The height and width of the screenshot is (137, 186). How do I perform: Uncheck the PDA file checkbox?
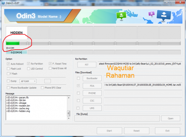(78, 86)
